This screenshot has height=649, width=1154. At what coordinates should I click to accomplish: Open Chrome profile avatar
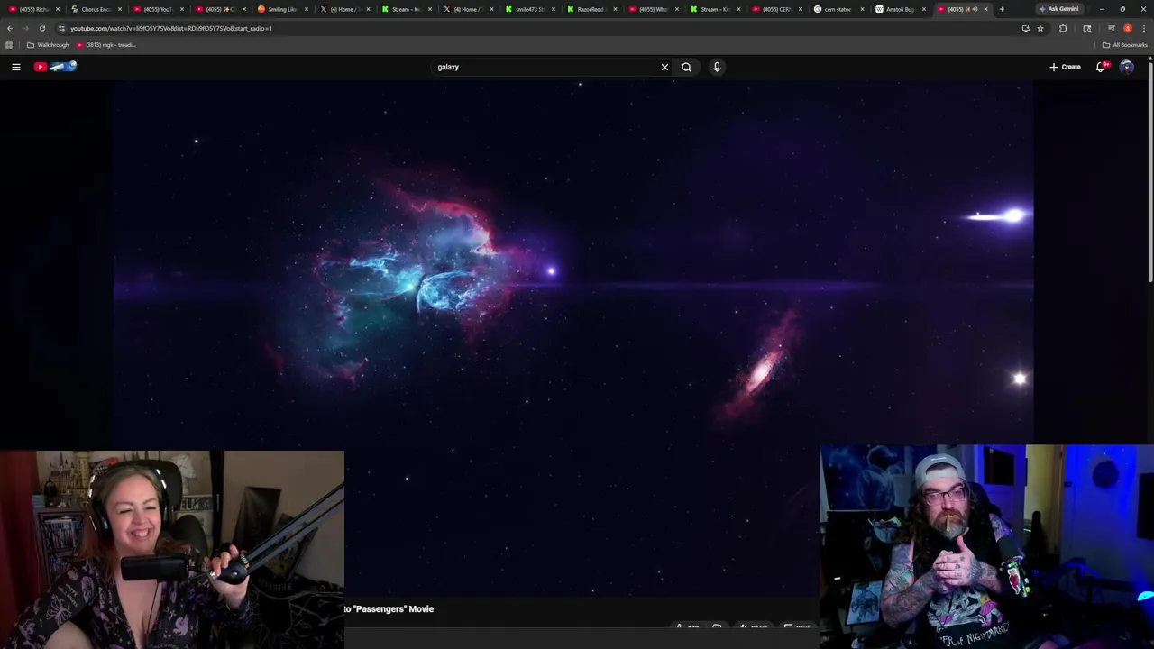pyautogui.click(x=1128, y=28)
